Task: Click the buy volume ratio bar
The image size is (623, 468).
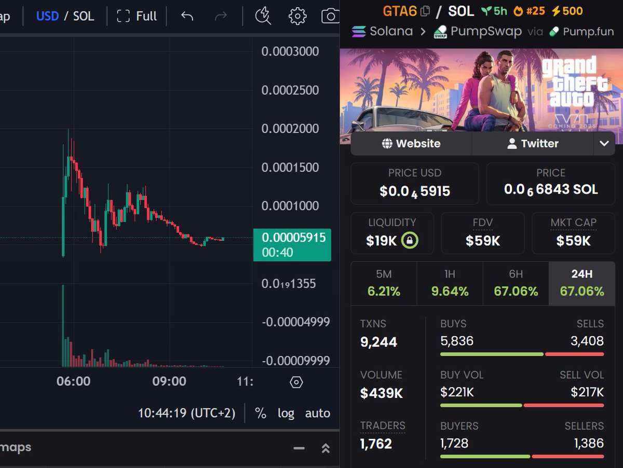Action: pyautogui.click(x=522, y=405)
